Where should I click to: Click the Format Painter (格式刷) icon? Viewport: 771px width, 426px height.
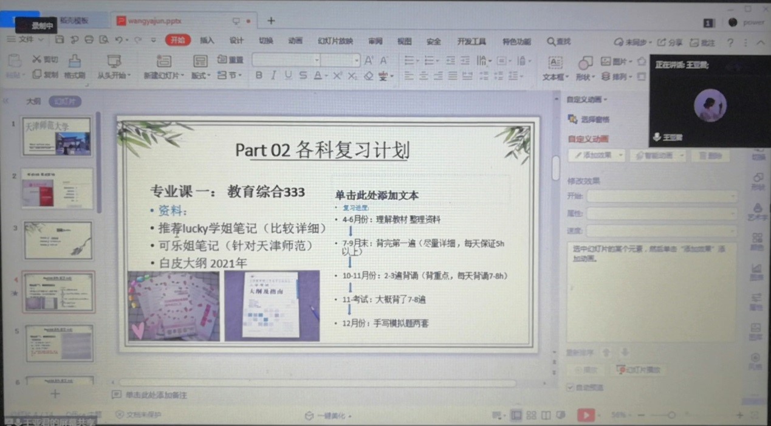[x=74, y=66]
